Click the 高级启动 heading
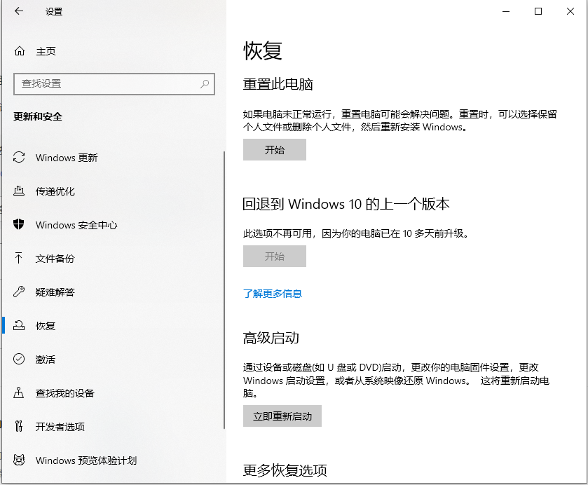The height and width of the screenshot is (485, 588). [271, 338]
